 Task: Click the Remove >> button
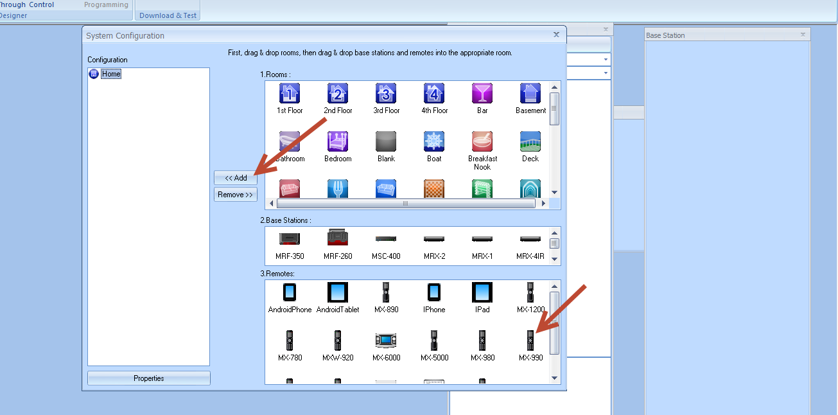[236, 195]
